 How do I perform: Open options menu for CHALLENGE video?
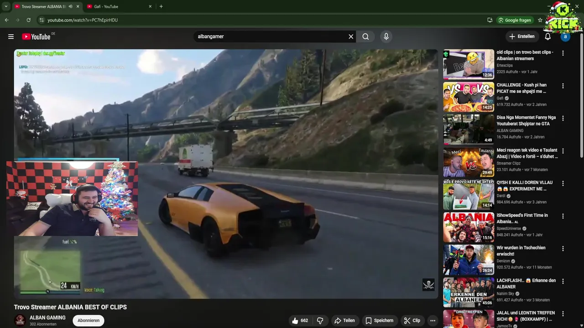tap(563, 86)
